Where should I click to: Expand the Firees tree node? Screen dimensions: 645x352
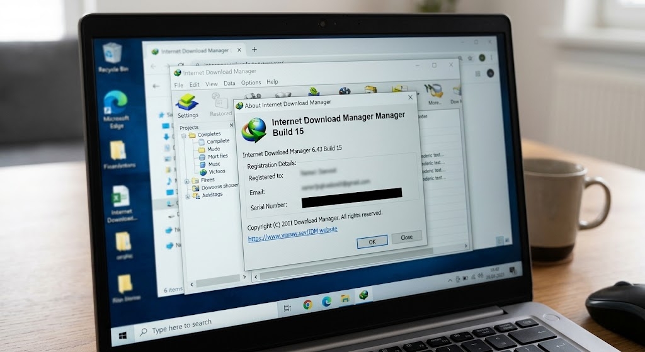(186, 181)
